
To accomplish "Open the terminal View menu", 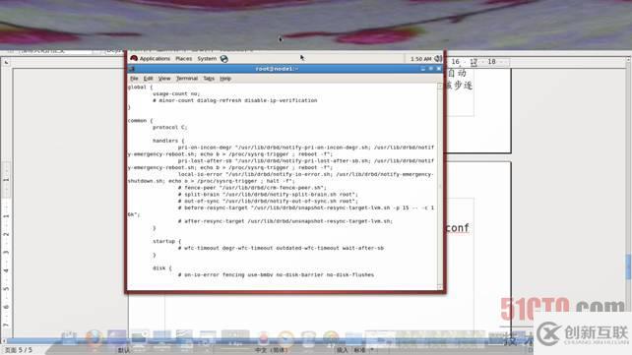I will click(x=164, y=79).
